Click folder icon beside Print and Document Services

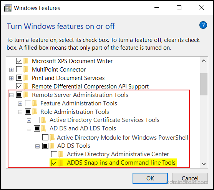26,78
